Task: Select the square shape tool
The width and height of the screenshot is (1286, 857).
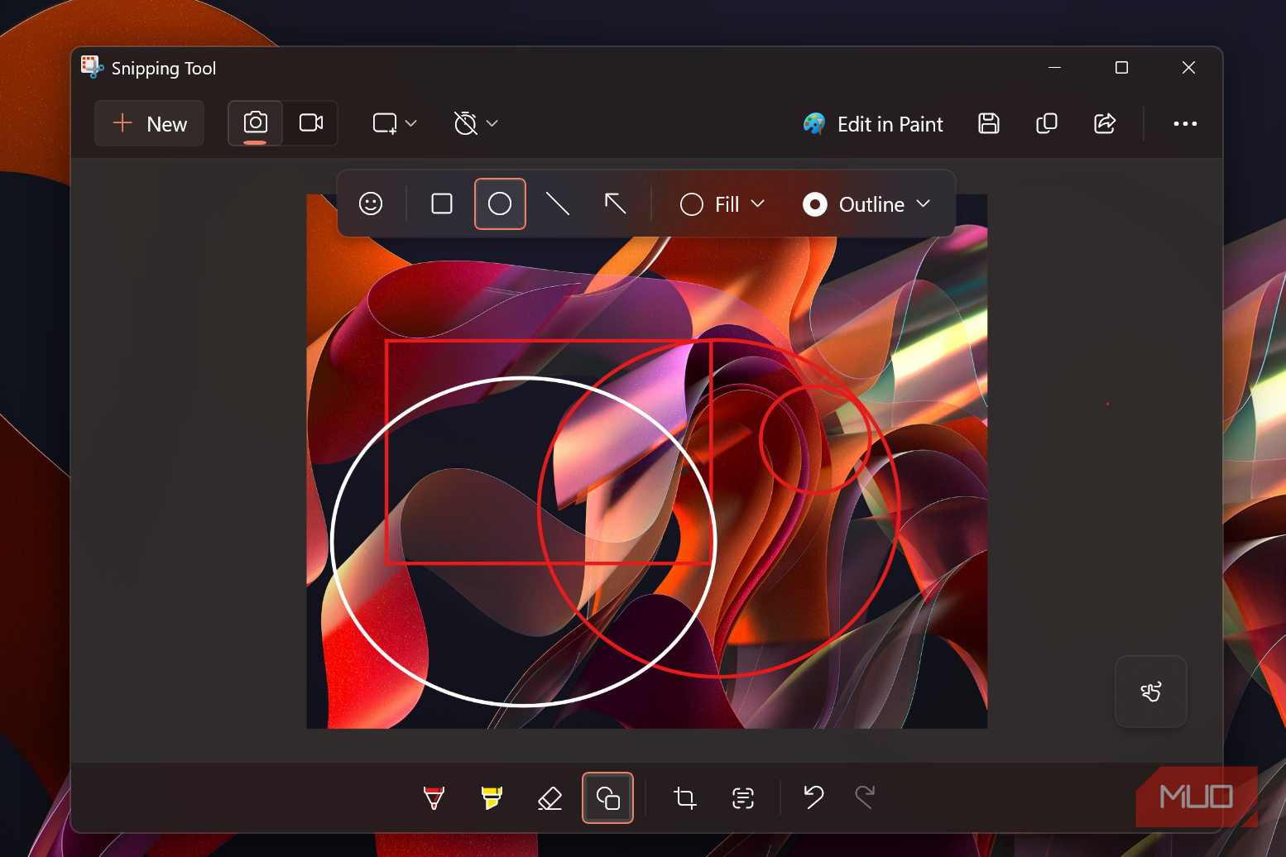Action: pyautogui.click(x=442, y=203)
